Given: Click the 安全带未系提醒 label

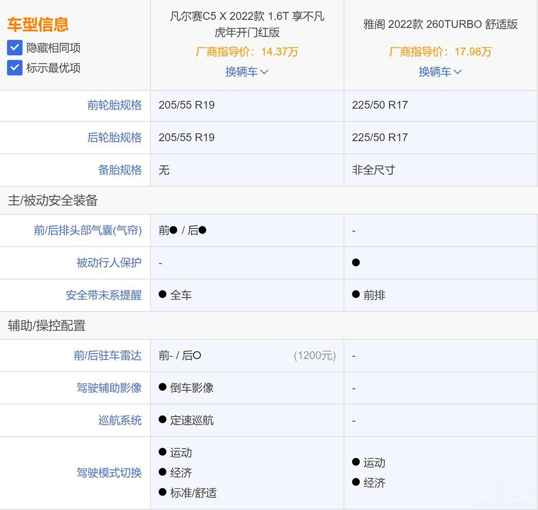Looking at the screenshot, I should coord(104,295).
